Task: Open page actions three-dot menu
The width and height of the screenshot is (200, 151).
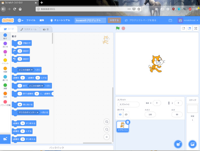Action: tap(129, 9)
